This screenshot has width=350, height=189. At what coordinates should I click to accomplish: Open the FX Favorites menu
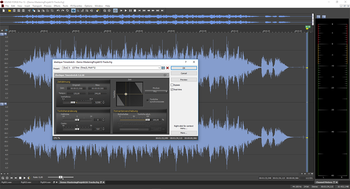(76, 6)
